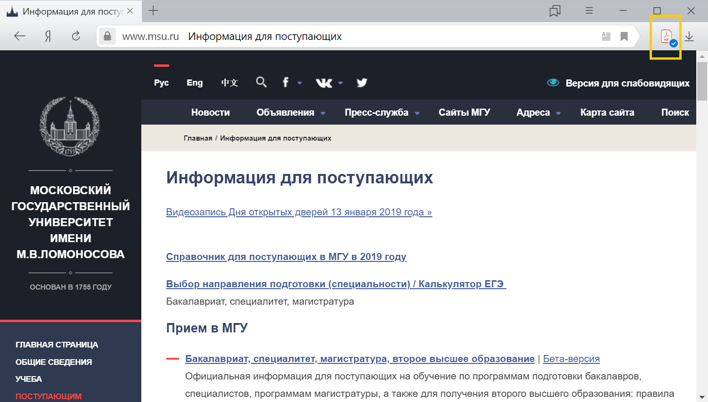Switch the site language to Chinese
708x402 pixels.
click(x=229, y=83)
